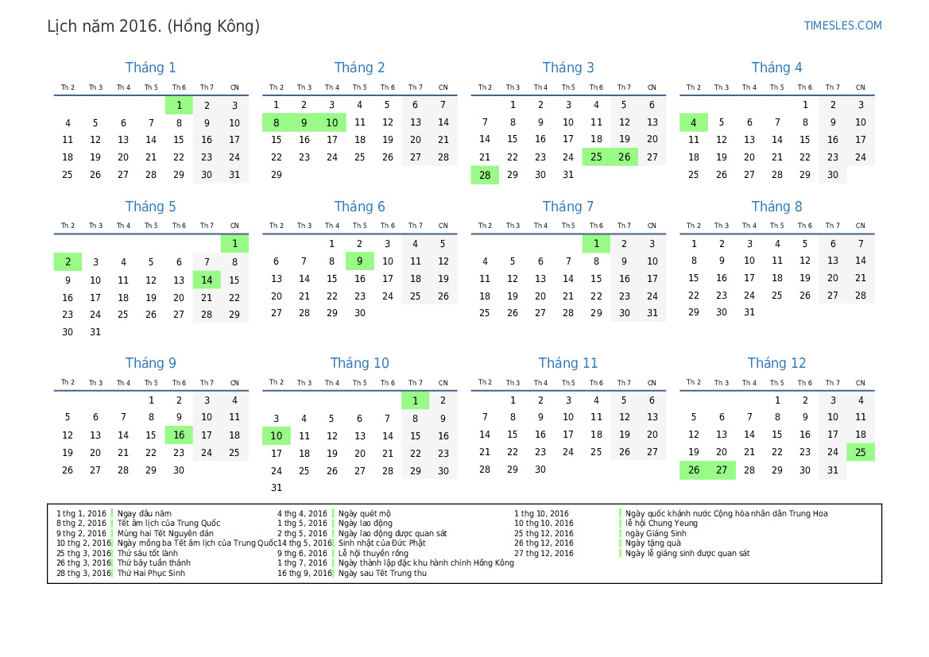This screenshot has height=657, width=929.
Task: Click legend entry 'Ngày quốc khánh nước Cộng hòa nhân dân Trung Hoa'
Action: coord(726,514)
